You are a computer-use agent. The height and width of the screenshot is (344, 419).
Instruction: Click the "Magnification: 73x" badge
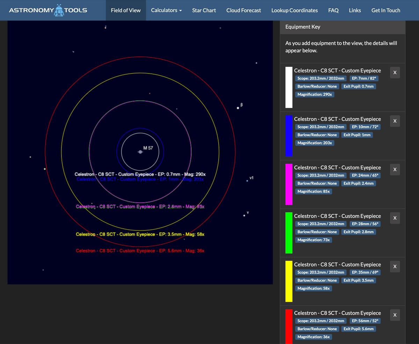(314, 240)
